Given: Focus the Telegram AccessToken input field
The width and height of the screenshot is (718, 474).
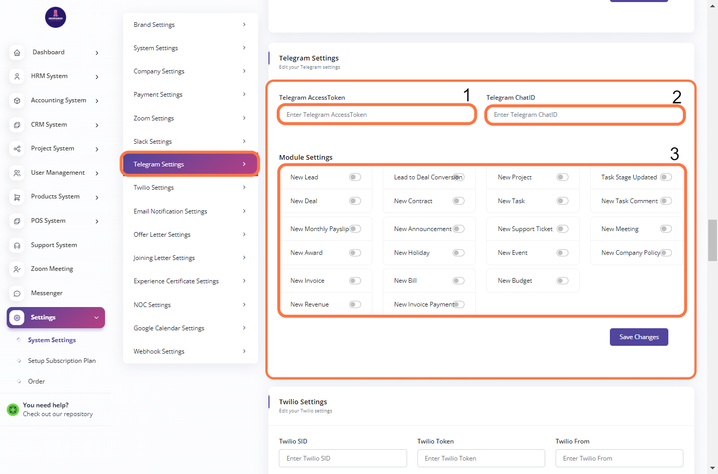Looking at the screenshot, I should click(377, 115).
